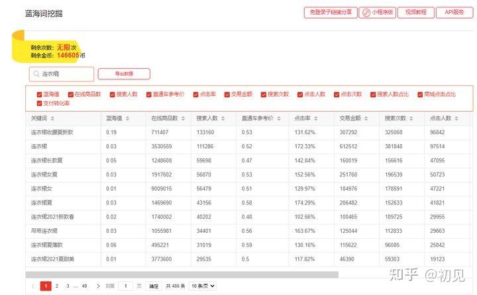Click the API服务 button
Screen dimensions: 477x295
454,13
